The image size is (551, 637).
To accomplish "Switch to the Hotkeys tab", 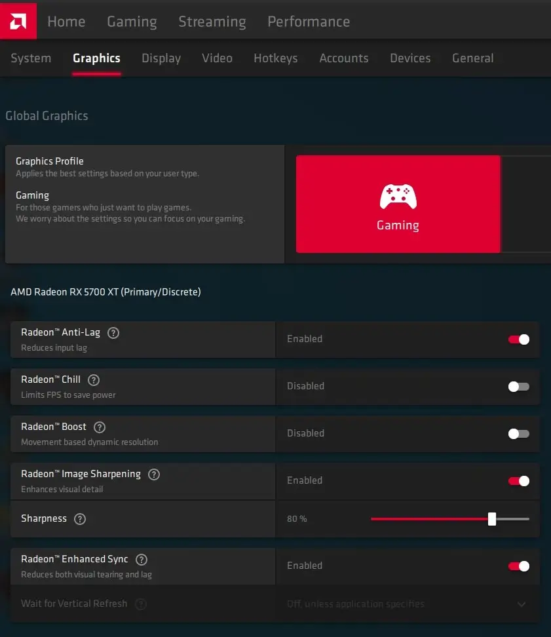I will (x=275, y=58).
